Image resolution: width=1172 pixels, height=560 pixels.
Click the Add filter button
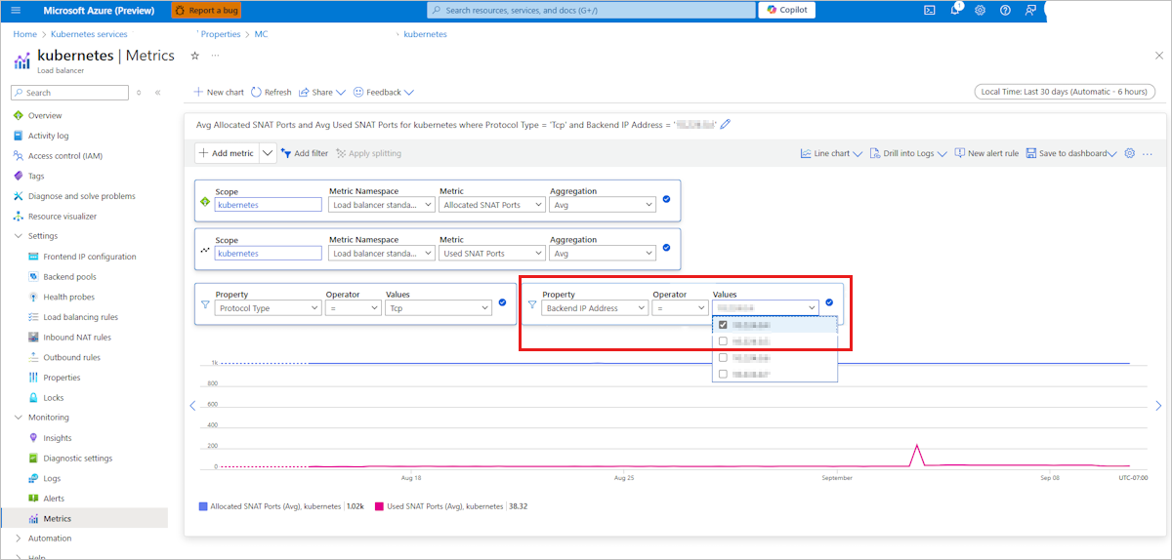coord(305,153)
